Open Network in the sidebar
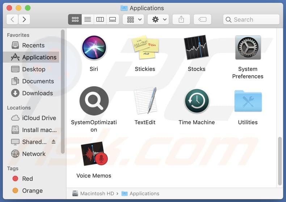 point(31,154)
